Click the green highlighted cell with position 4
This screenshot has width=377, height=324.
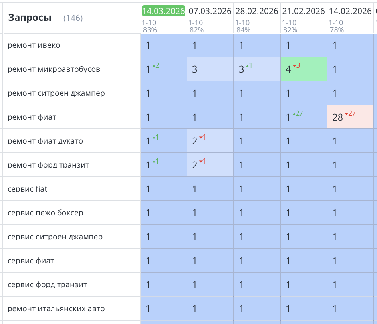tap(304, 69)
